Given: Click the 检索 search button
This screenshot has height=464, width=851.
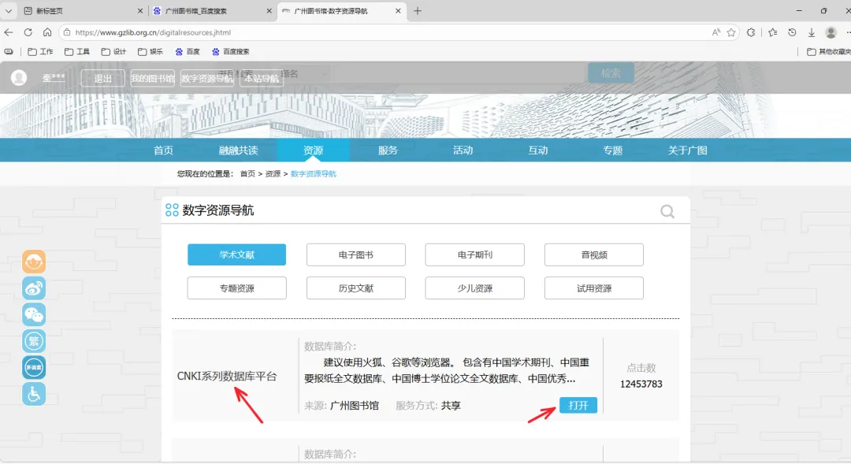Looking at the screenshot, I should click(611, 72).
